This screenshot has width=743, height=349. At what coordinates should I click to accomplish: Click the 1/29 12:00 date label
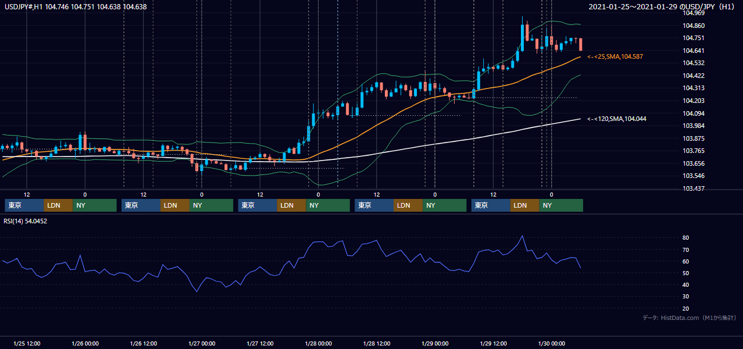coord(493,343)
